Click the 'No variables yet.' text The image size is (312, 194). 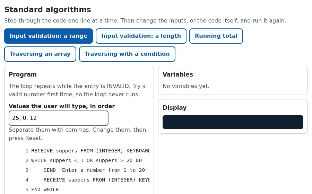(x=186, y=86)
